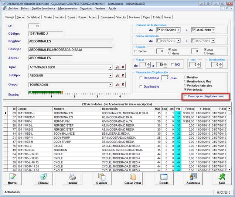Viewport: 235px width, 197px height.
Task: Sort by F. Inicio column header
Action: 203,109
